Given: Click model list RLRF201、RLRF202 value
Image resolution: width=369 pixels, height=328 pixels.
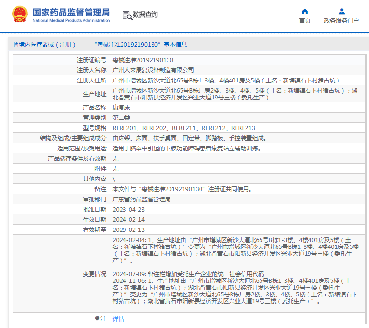Looking at the screenshot, I should (x=184, y=128).
